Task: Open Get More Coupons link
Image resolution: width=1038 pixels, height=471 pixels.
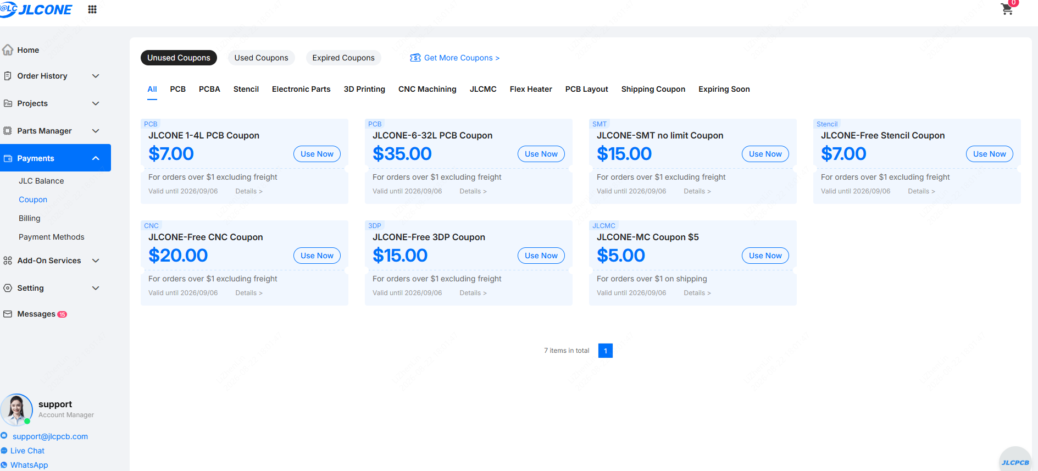Action: point(462,58)
